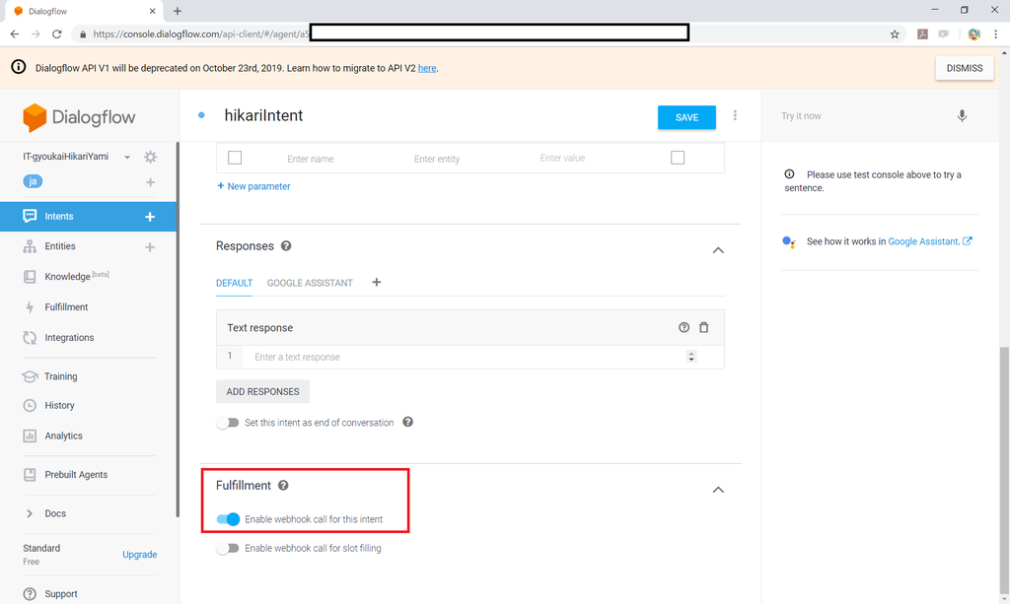1010x604 pixels.
Task: Open the Support page
Action: (x=60, y=594)
